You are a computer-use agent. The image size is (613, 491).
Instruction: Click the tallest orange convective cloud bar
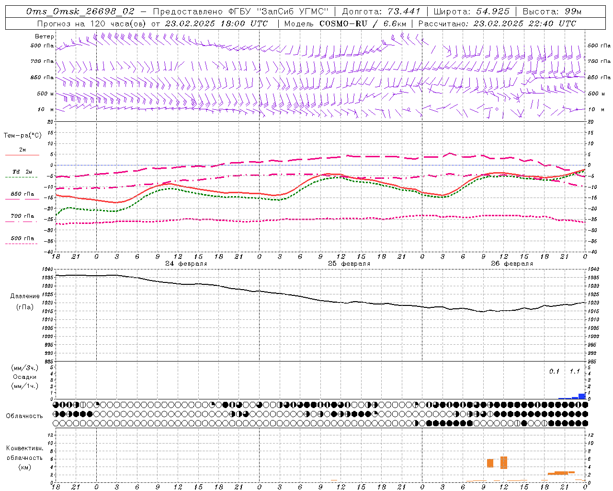(504, 462)
